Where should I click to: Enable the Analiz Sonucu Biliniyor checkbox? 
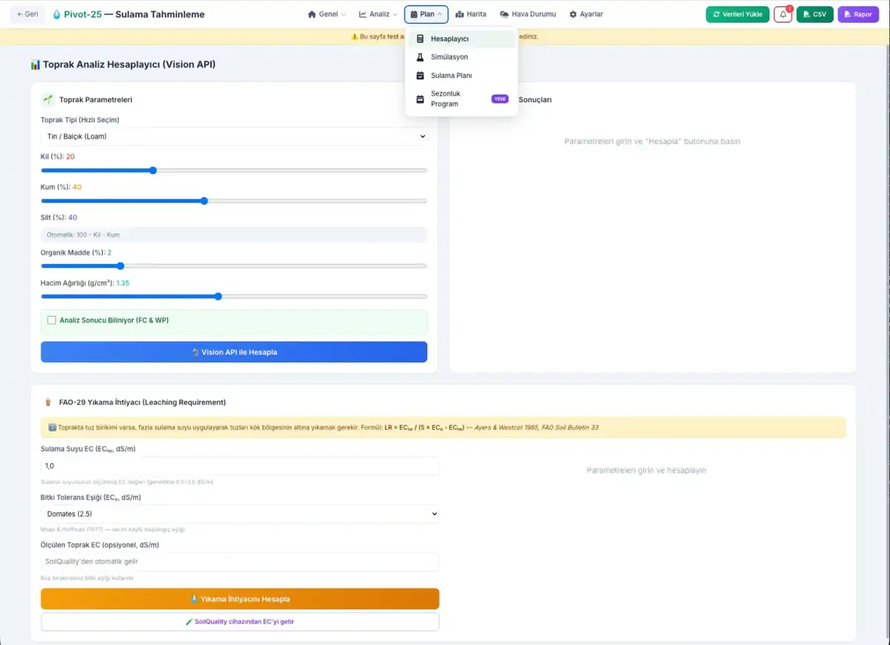coord(51,320)
